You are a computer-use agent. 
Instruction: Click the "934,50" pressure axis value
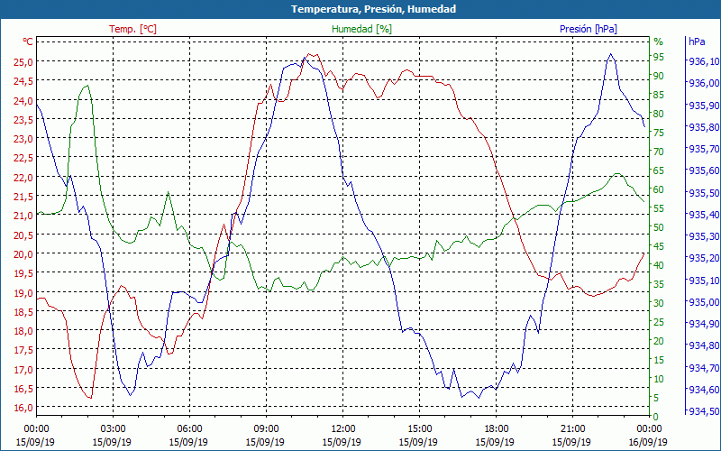(x=704, y=411)
